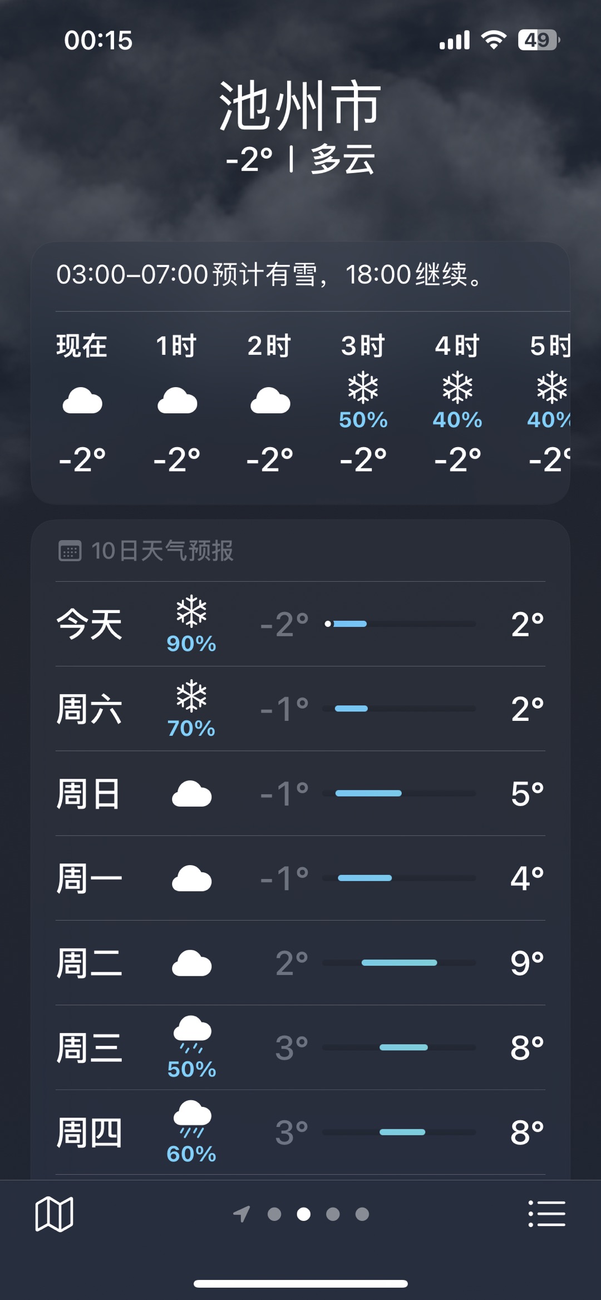
Task: Expand the 今天 forecast row
Action: [x=300, y=624]
